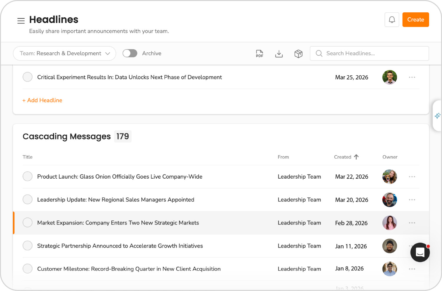
Task: Open the Team: Research & Development dropdown
Action: pos(64,53)
